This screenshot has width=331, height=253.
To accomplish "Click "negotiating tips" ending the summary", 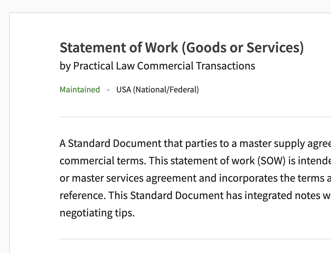I will click(x=96, y=213).
